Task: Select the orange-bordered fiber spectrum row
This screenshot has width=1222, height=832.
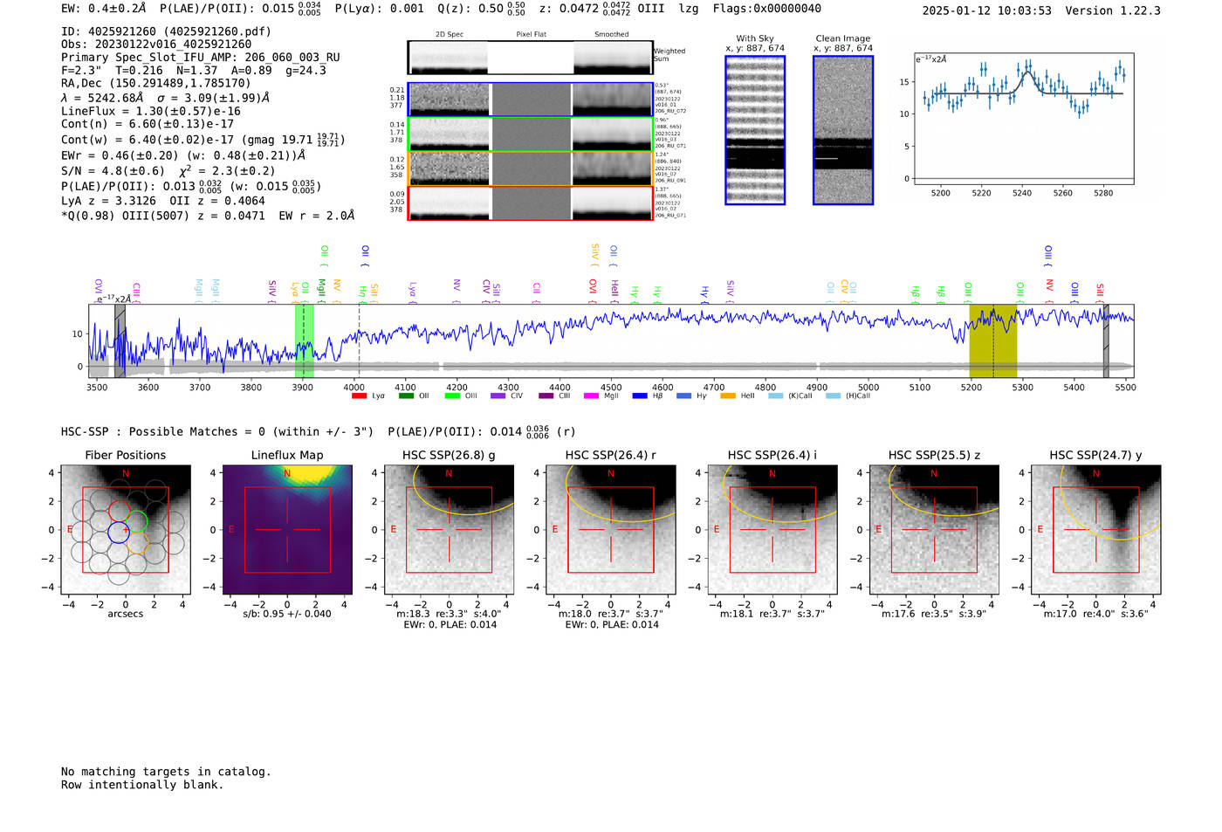Action: click(530, 168)
